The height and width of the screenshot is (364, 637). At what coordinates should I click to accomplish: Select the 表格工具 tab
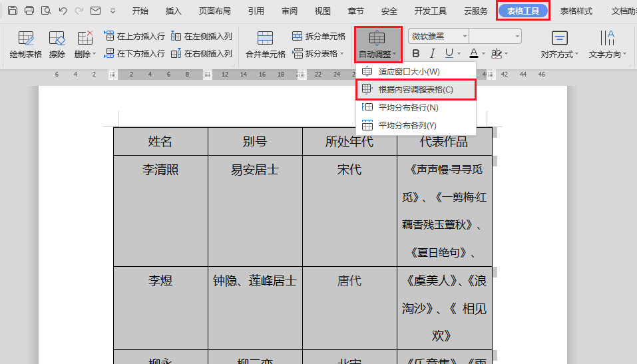(523, 11)
